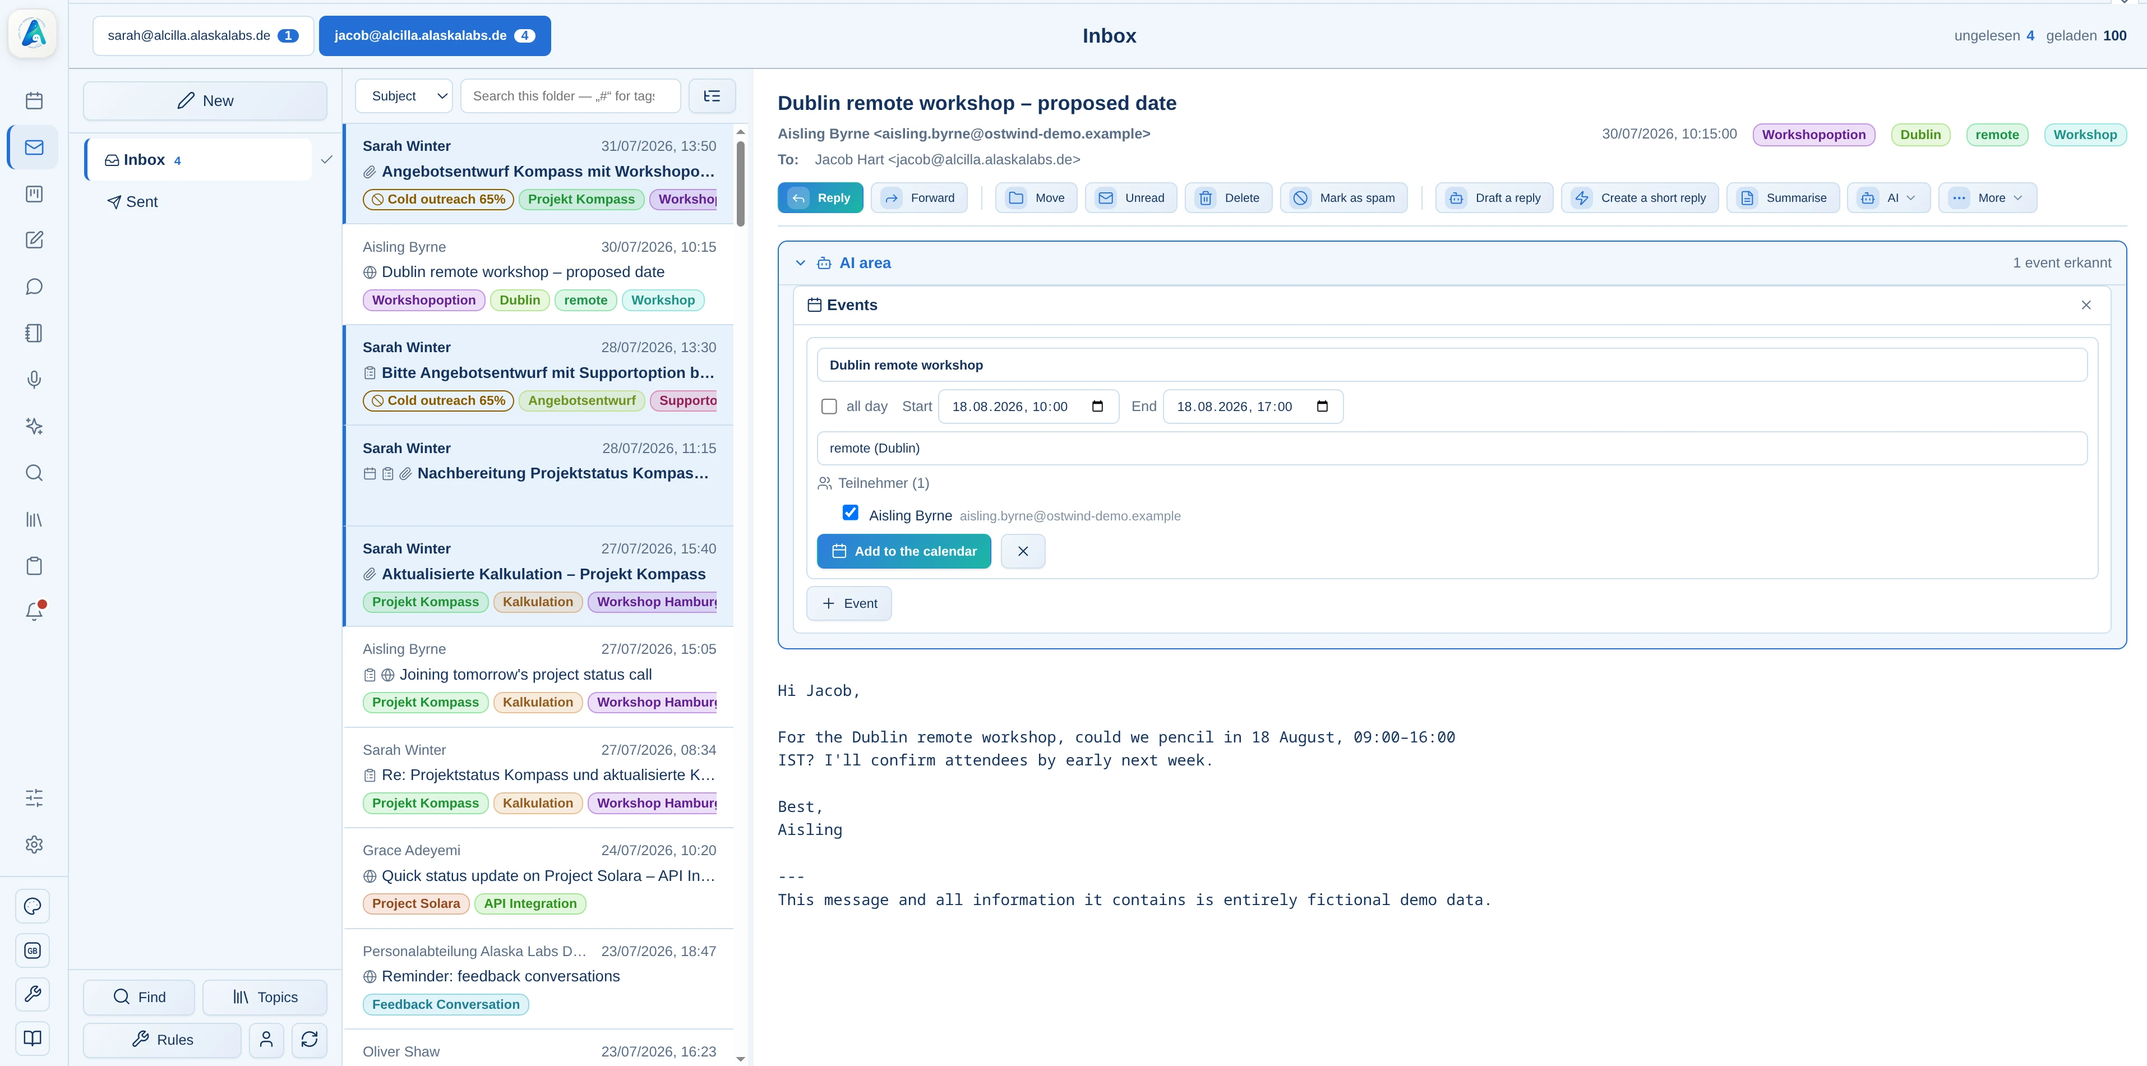Viewport: 2147px width, 1066px height.
Task: Open the address book sidebar icon
Action: point(34,334)
